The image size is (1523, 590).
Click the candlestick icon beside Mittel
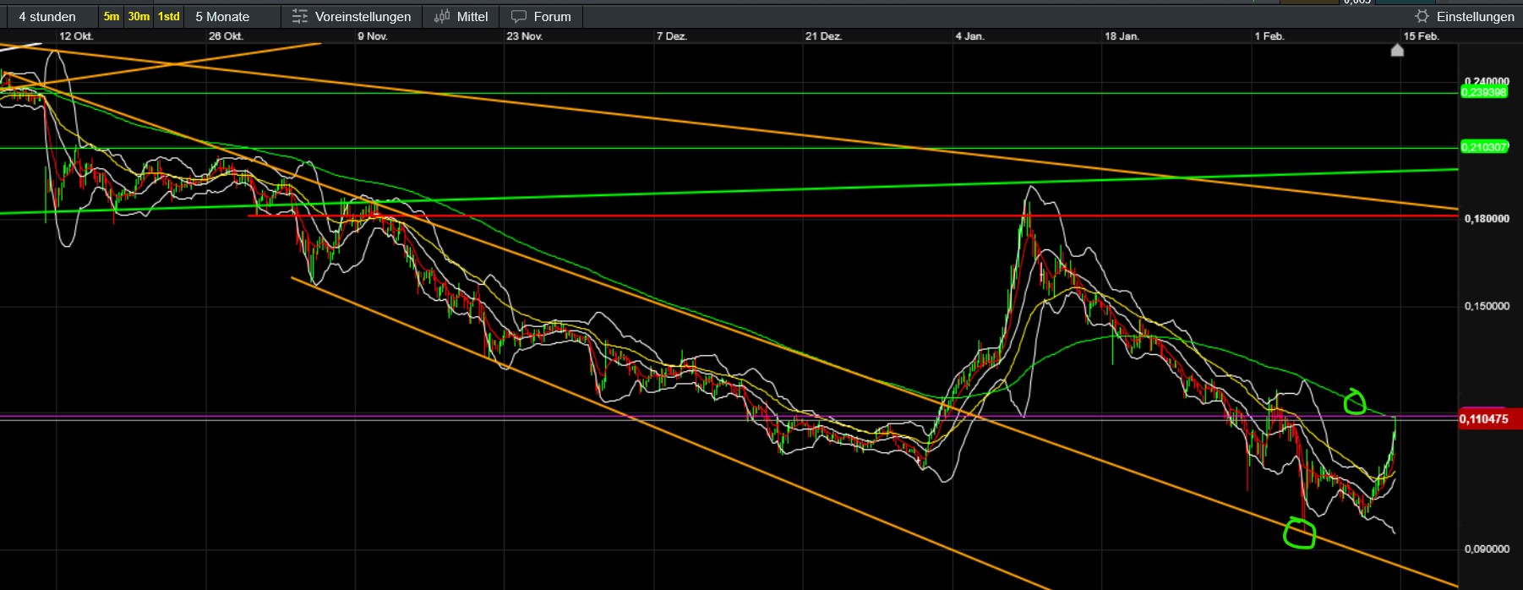click(441, 16)
